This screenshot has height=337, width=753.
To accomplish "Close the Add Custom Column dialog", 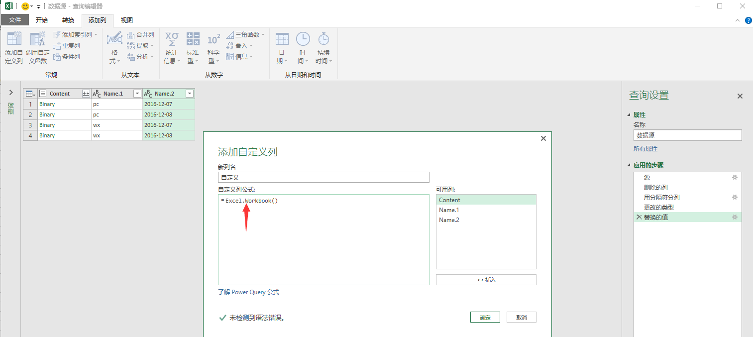I will [543, 138].
